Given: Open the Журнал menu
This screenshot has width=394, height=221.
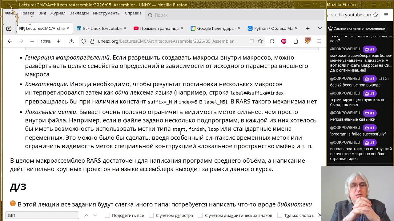Looking at the screenshot, I should 58,13.
